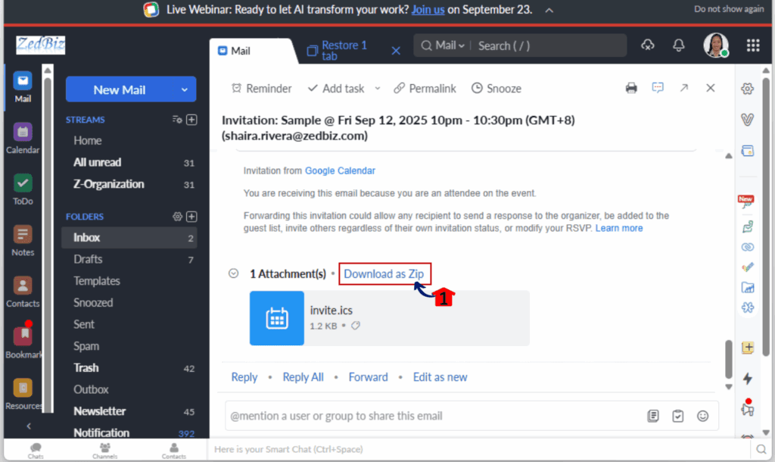775x462 pixels.
Task: Set a Reminder for this email
Action: point(261,88)
